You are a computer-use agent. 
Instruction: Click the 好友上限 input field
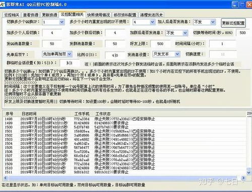pyautogui.click(x=160, y=44)
